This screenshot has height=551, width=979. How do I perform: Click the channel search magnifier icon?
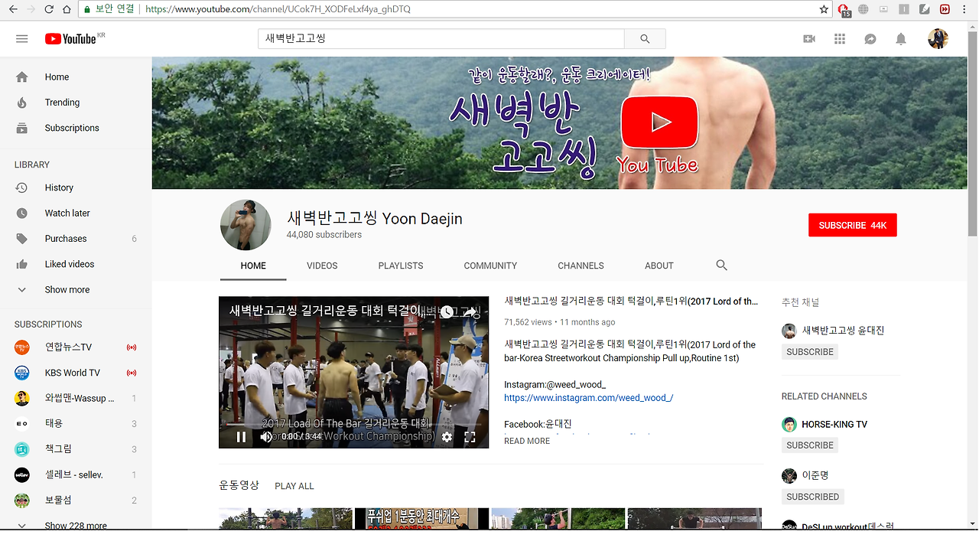tap(720, 265)
